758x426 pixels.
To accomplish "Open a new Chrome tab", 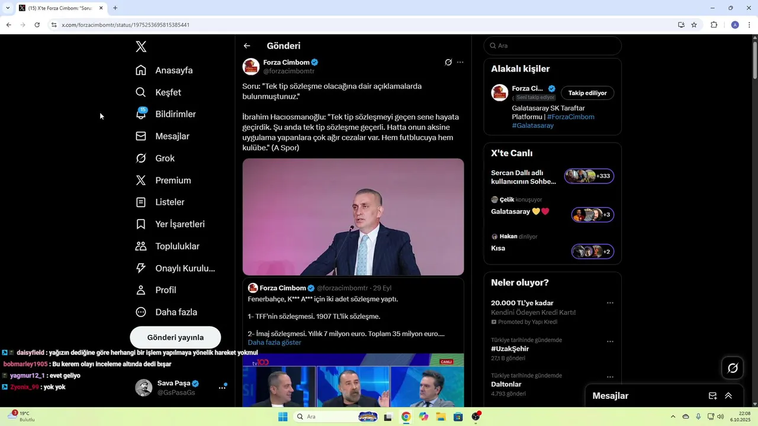I will coord(115,8).
